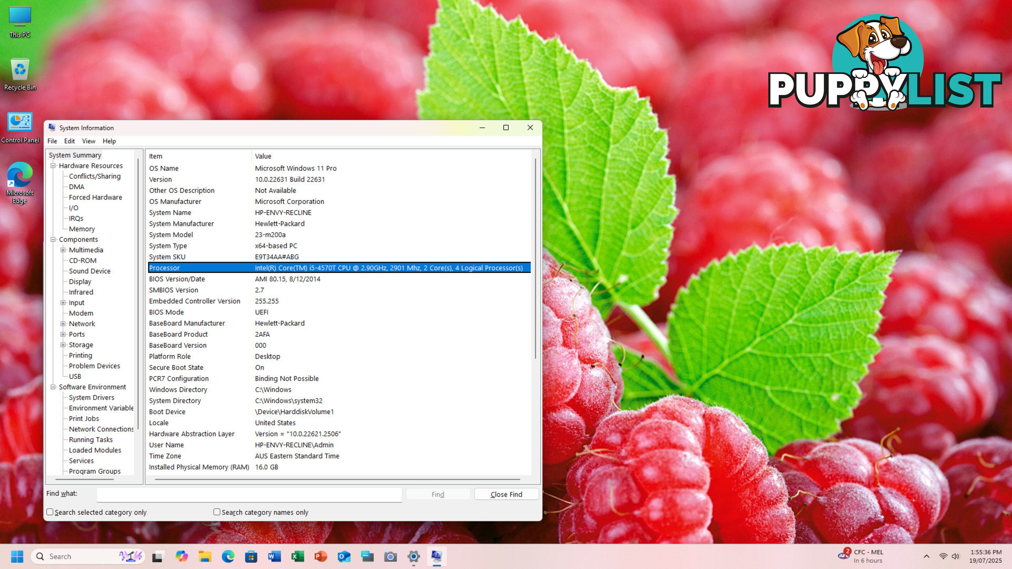Expand the Input tree node
The width and height of the screenshot is (1012, 569).
[x=63, y=303]
